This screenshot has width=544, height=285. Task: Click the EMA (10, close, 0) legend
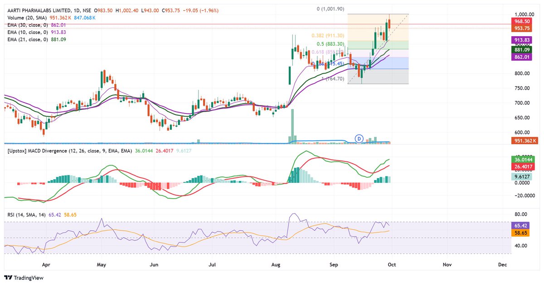pyautogui.click(x=29, y=33)
